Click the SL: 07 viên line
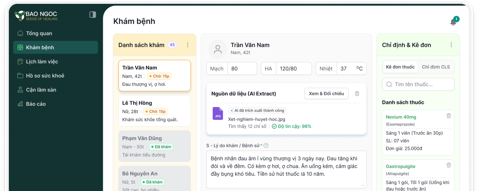This screenshot has width=478, height=191. [x=398, y=141]
